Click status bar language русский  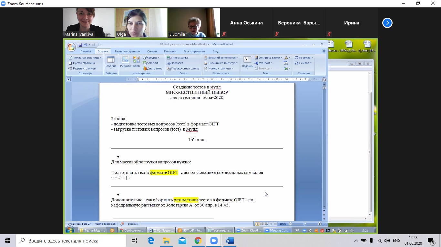[x=133, y=224]
